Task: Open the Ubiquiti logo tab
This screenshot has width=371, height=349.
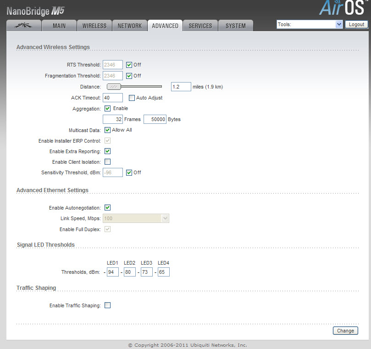Action: (24, 26)
